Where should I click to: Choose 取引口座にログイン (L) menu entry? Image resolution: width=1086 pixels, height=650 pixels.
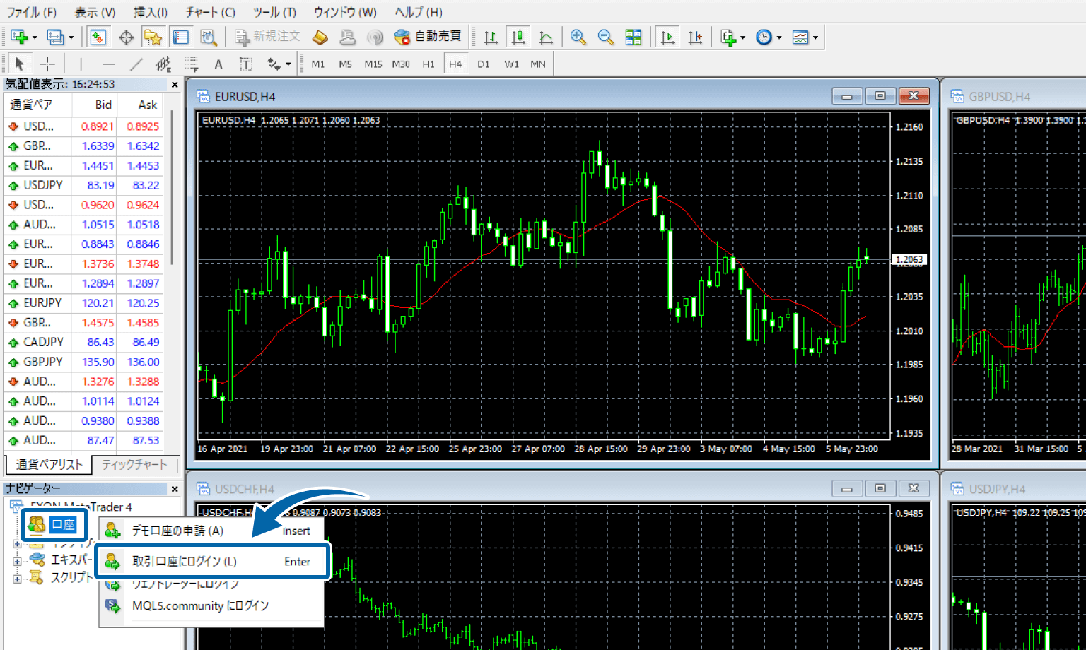tap(214, 561)
